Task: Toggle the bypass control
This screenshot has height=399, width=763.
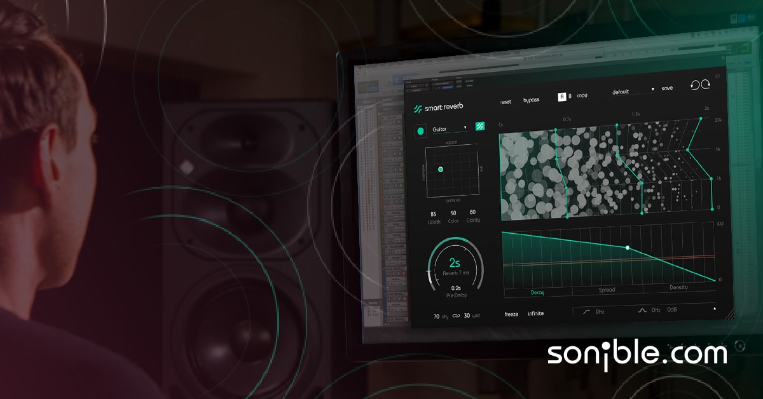Action: [x=532, y=99]
